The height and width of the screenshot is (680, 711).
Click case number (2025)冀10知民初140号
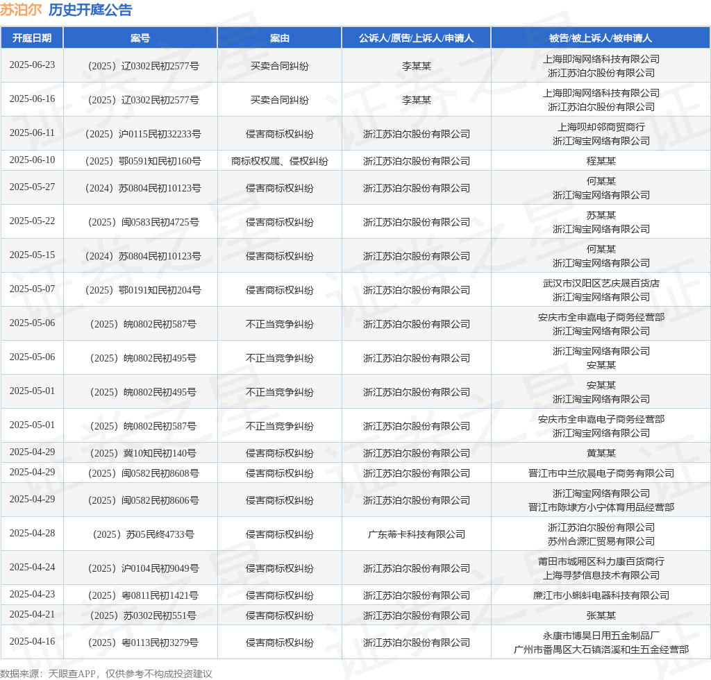(143, 453)
